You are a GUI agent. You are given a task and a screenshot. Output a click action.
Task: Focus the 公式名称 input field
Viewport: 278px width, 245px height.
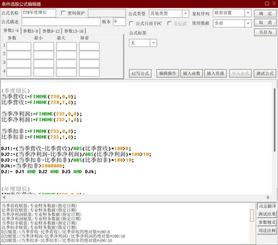[x=39, y=13]
